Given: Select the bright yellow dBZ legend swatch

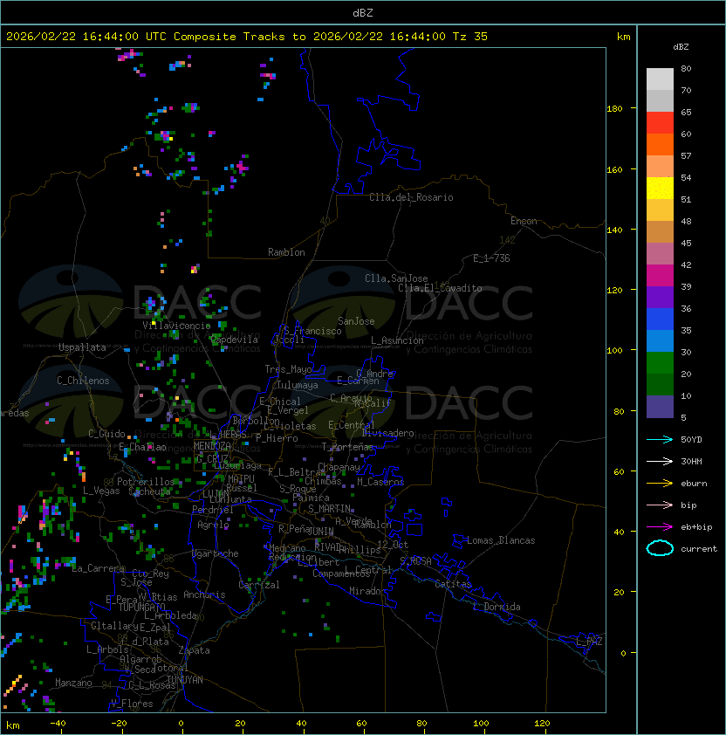Looking at the screenshot, I should (660, 188).
